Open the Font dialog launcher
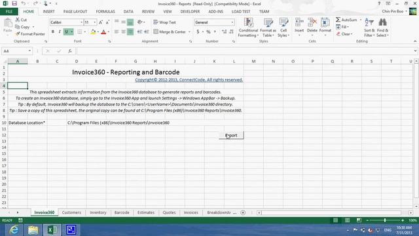 109,41
